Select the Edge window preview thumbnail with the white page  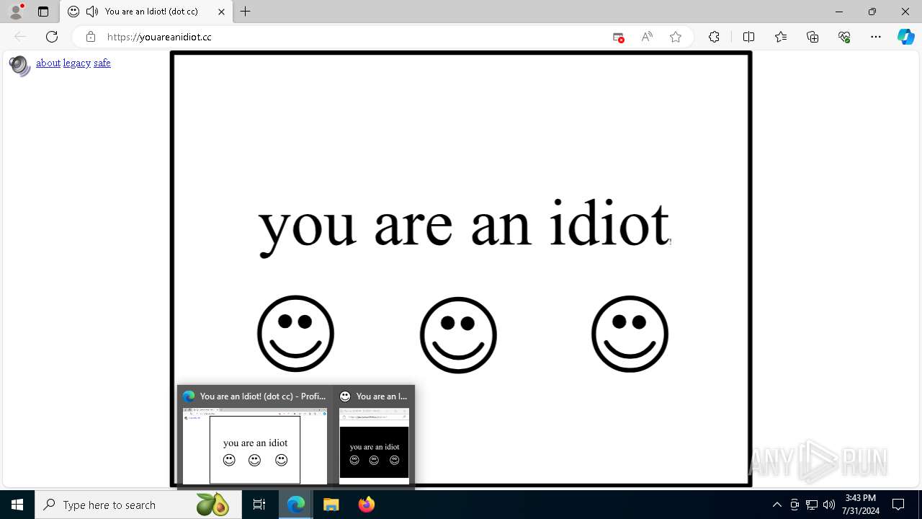click(255, 446)
